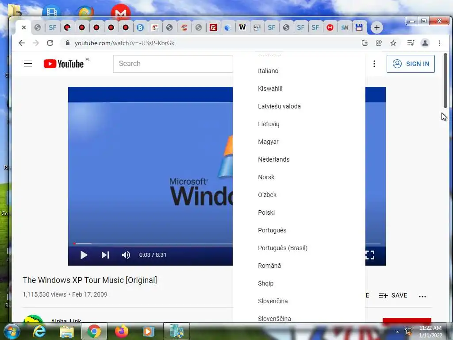Screen dimensions: 453x340
Task: Switch to the MEGA red M tab
Action: point(330,27)
